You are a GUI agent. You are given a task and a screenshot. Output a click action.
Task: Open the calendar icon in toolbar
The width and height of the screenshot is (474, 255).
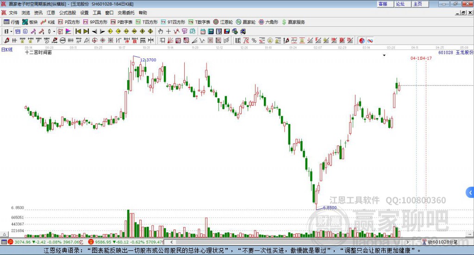(203, 31)
